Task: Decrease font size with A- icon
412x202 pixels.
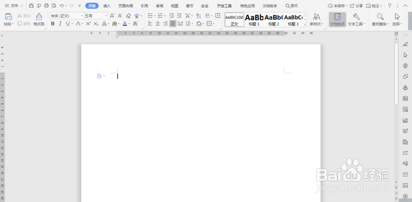Action: [x=120, y=16]
